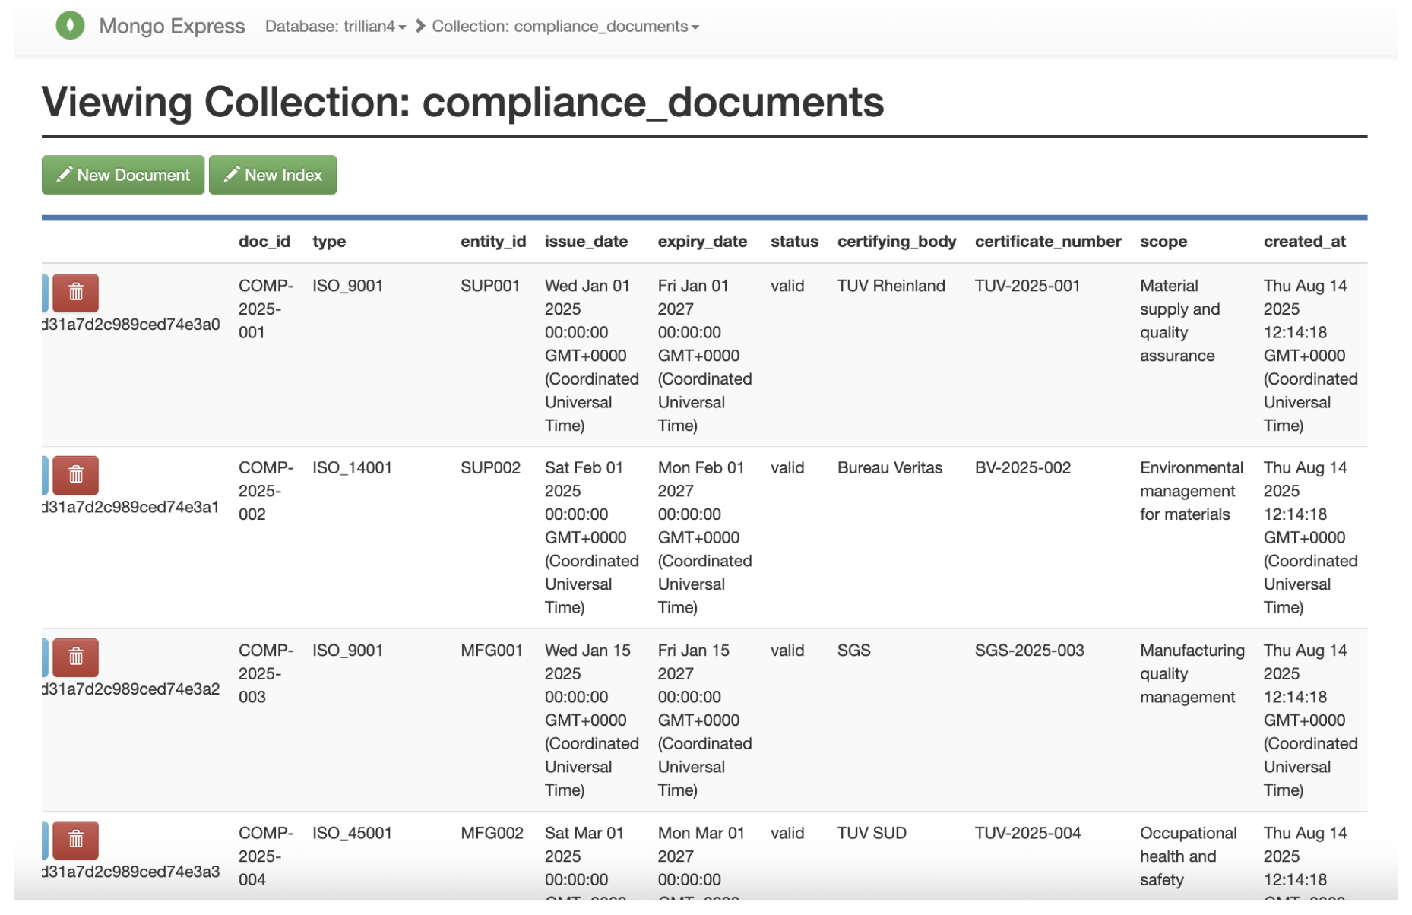Select the TUV SUD cell

tap(872, 833)
